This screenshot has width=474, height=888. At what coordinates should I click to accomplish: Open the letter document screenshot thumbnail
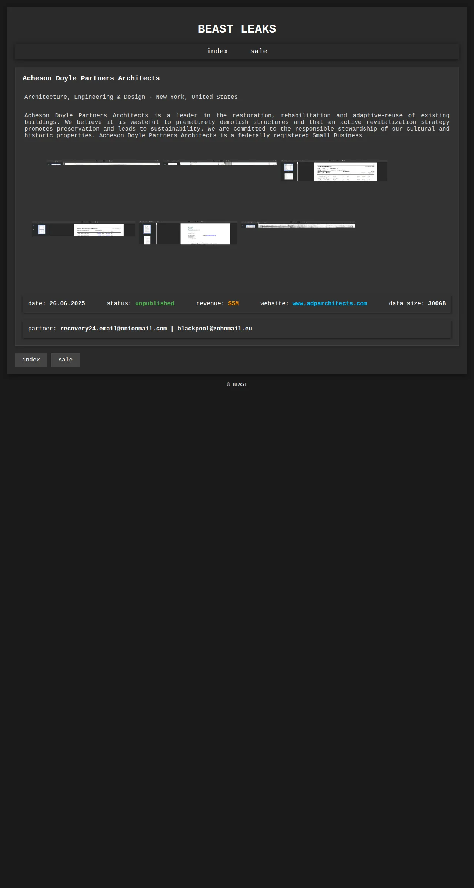point(188,232)
